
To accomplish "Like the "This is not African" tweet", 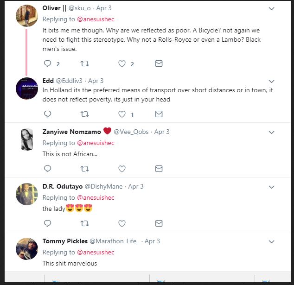I will 122,169.
